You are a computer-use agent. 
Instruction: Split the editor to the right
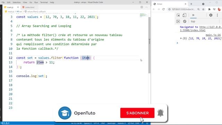(142, 7)
